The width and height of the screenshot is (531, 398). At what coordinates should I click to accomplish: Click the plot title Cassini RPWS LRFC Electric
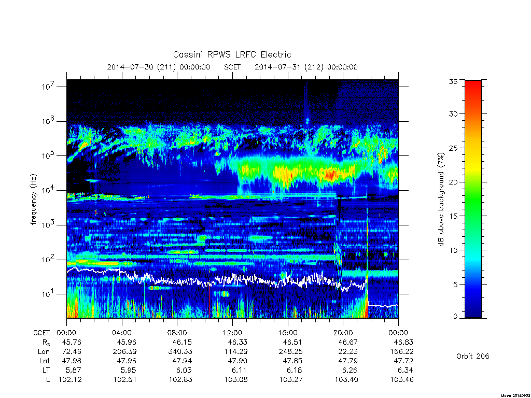pos(232,54)
